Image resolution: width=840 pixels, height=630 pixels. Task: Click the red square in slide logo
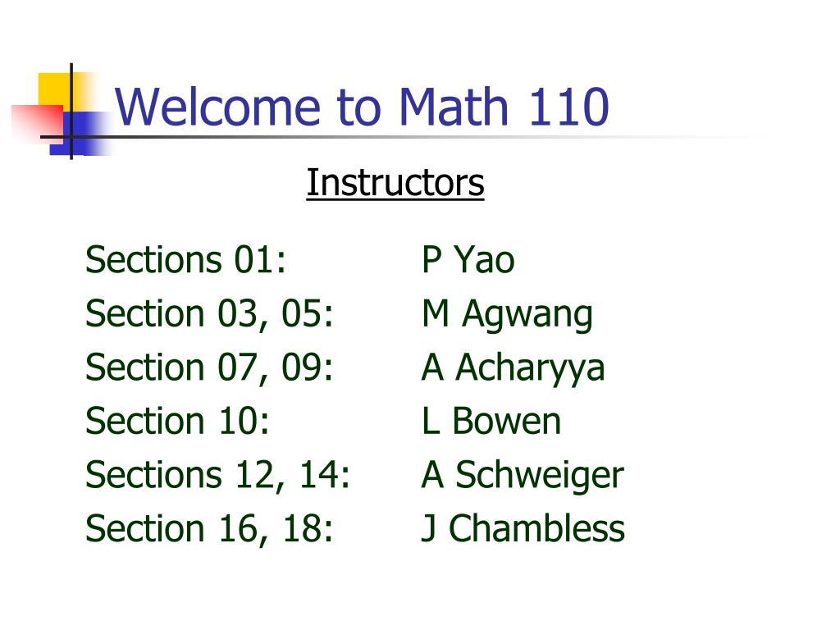(36, 122)
